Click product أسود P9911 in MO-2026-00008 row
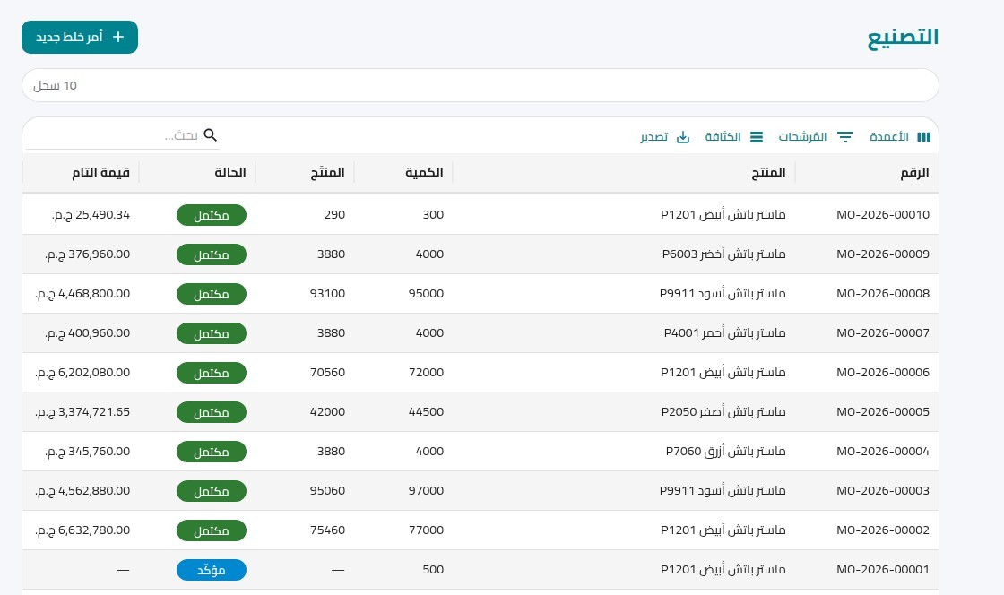 tap(723, 294)
